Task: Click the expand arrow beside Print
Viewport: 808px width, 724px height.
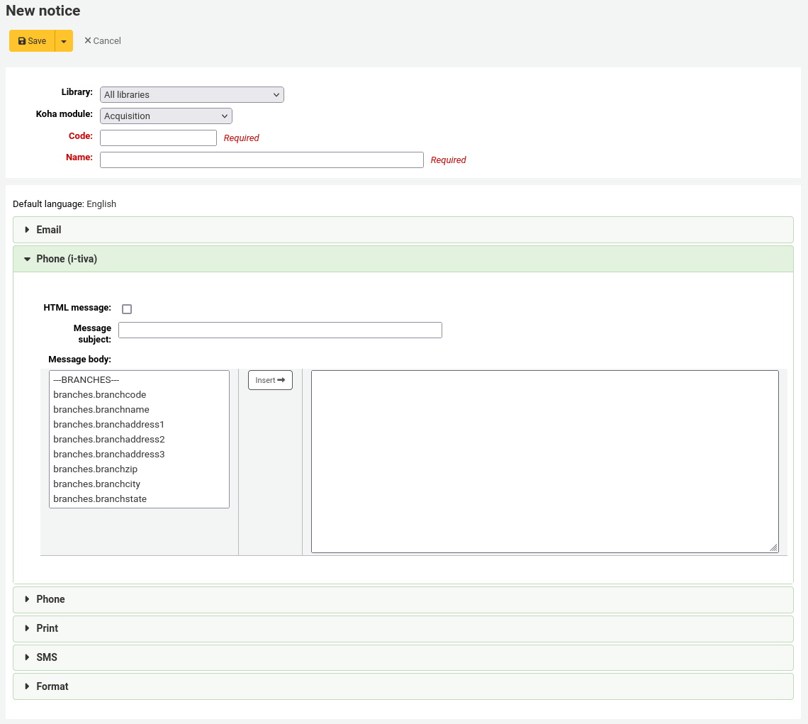Action: coord(26,628)
